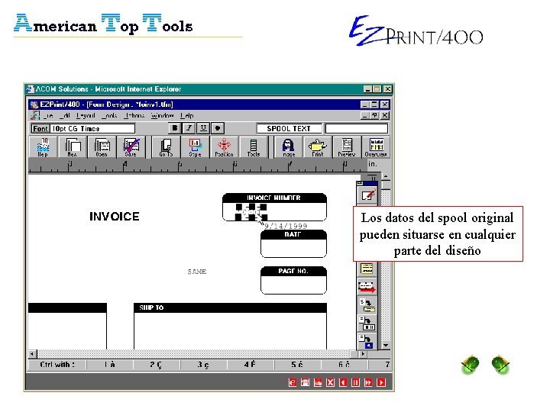
Task: Click the horizontal scrollbar right arrow
Action: click(362, 354)
